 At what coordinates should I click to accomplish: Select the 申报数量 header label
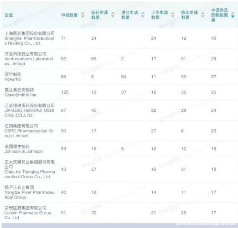coord(69,15)
